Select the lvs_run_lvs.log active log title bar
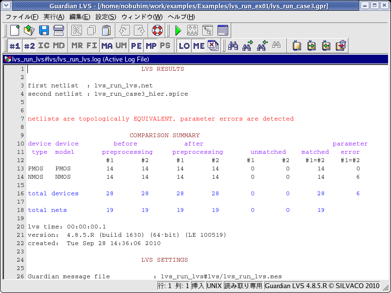 pyautogui.click(x=195, y=59)
